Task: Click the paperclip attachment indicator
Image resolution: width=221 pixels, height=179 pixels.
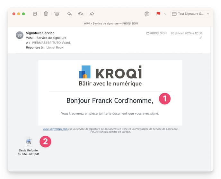Action: tap(201, 37)
